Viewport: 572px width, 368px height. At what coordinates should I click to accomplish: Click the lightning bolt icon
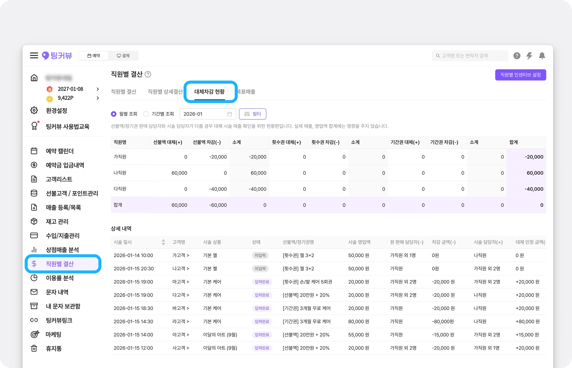click(x=529, y=56)
